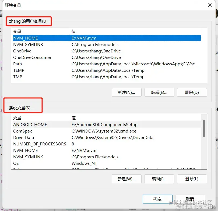The height and width of the screenshot is (211, 218).
Task: Select the DriverData system variable
Action: [107, 137]
